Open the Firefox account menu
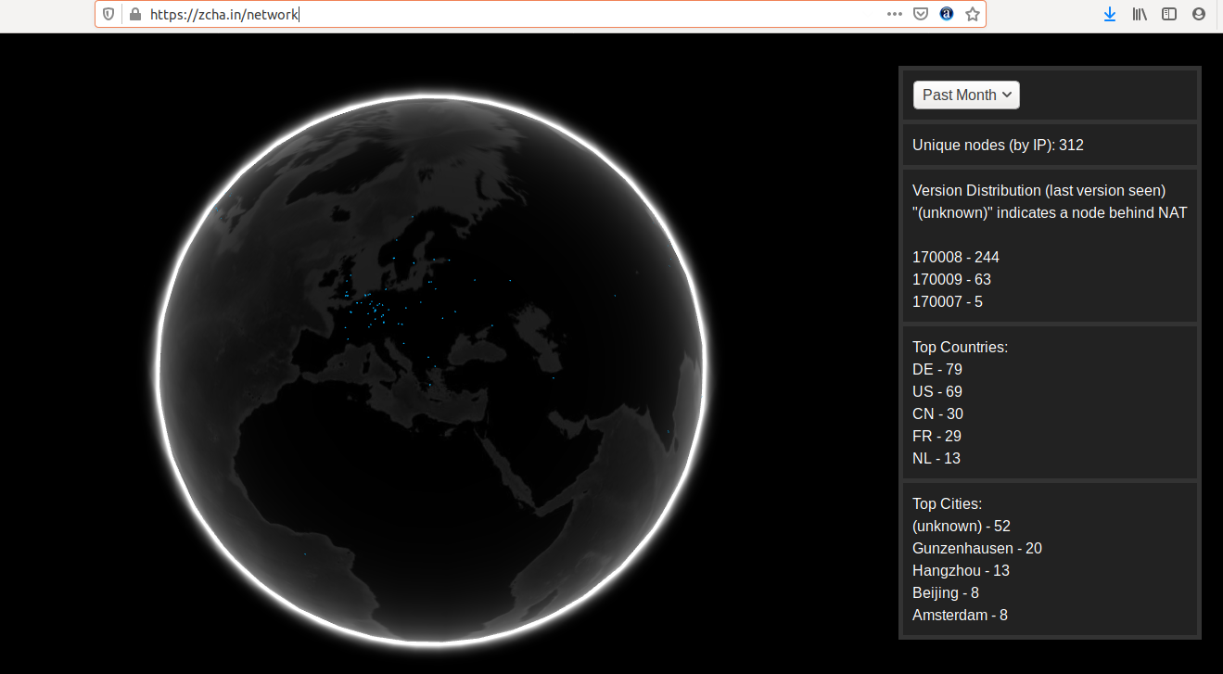The width and height of the screenshot is (1223, 674). [x=1199, y=14]
